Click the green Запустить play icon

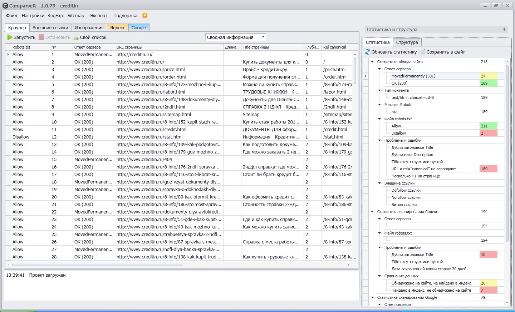[10, 37]
